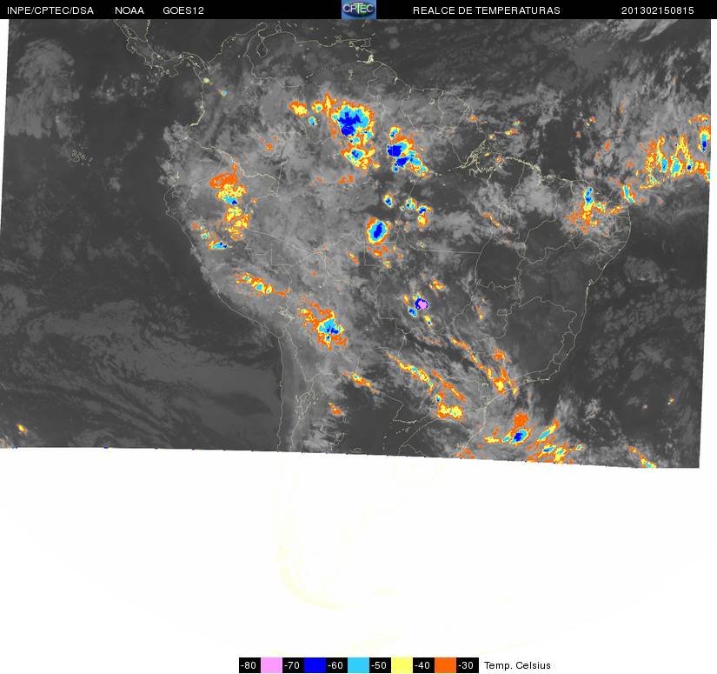Click the -60 legend value
This screenshot has height=674, width=717.
coord(336,665)
